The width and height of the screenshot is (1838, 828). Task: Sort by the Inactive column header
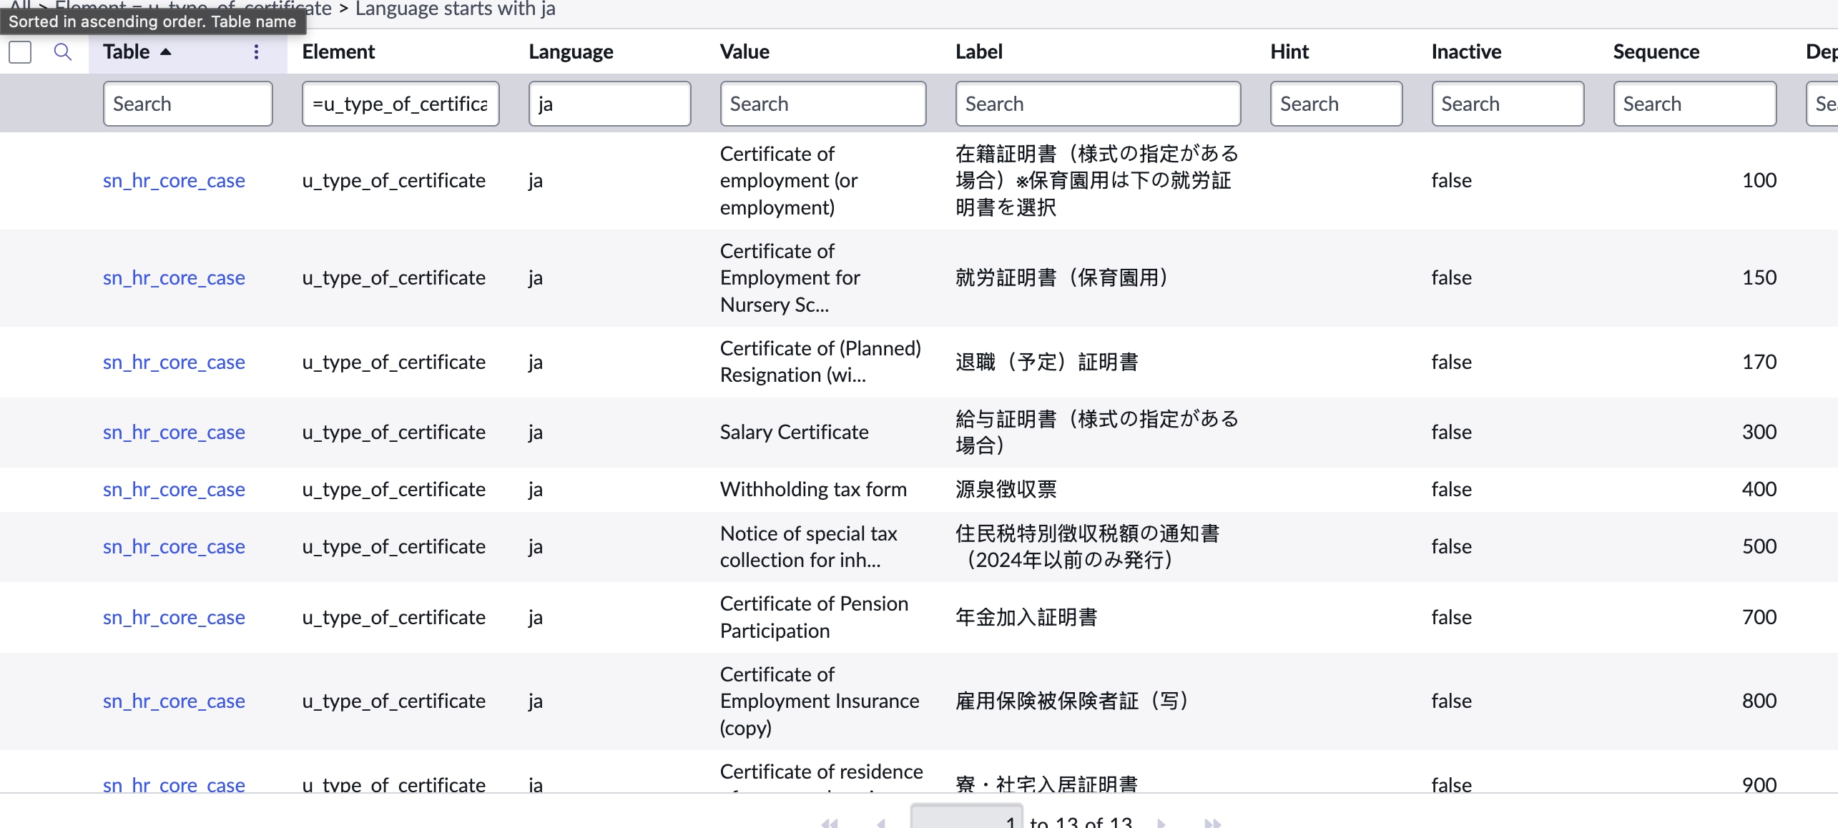pyautogui.click(x=1465, y=51)
